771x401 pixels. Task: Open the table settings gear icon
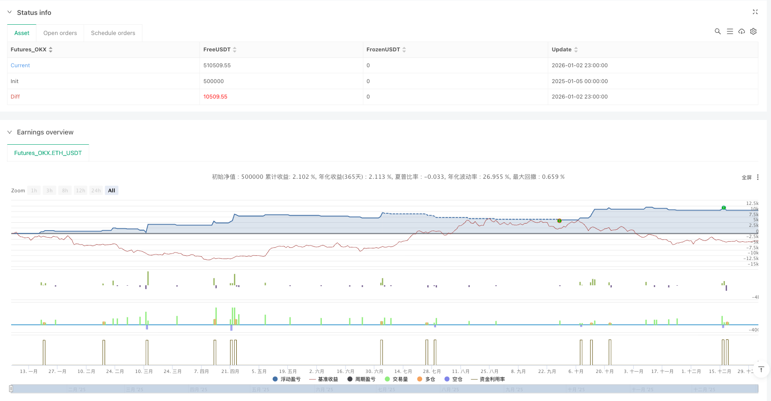coord(753,31)
